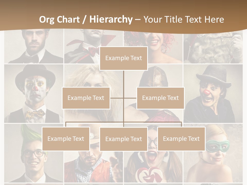Select the bottom-row middle Example Text box
This screenshot has width=247, height=185.
[x=123, y=139]
